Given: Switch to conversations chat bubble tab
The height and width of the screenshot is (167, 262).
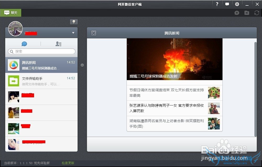Looking at the screenshot, I should click(24, 44).
